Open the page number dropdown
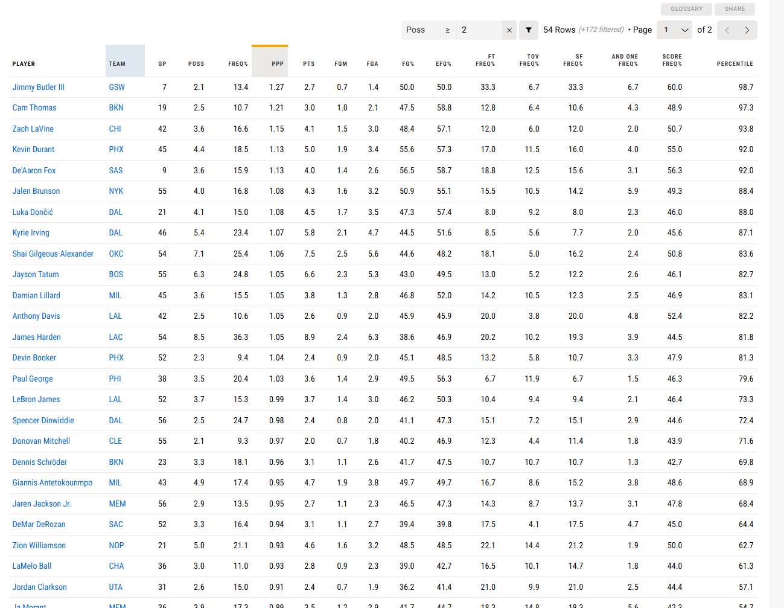The width and height of the screenshot is (784, 608). tap(675, 30)
